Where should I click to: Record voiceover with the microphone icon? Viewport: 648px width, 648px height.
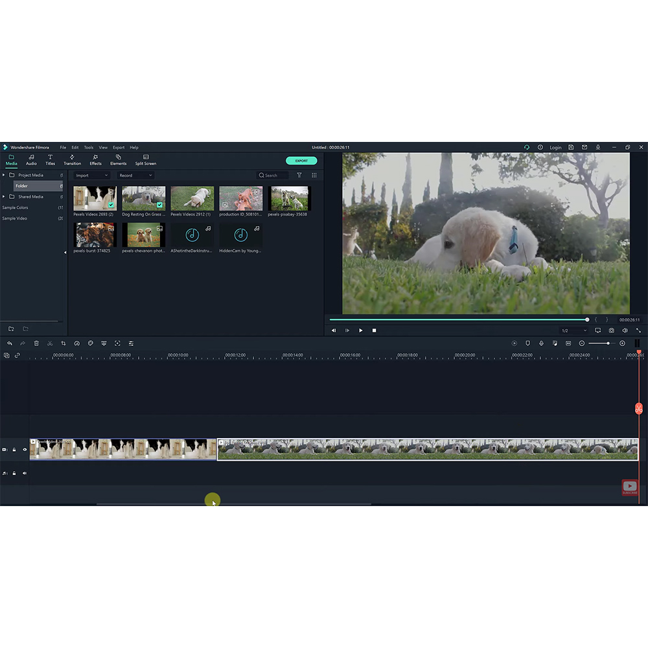[541, 343]
